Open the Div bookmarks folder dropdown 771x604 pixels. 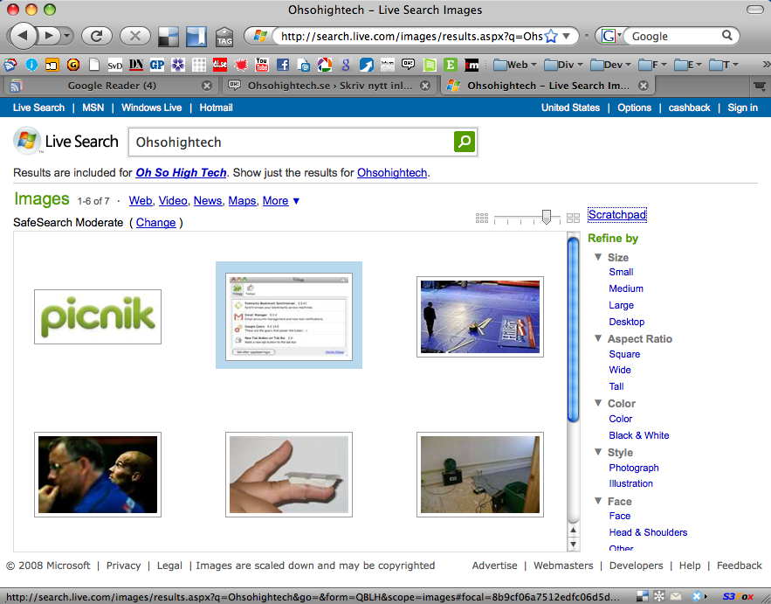coord(563,65)
